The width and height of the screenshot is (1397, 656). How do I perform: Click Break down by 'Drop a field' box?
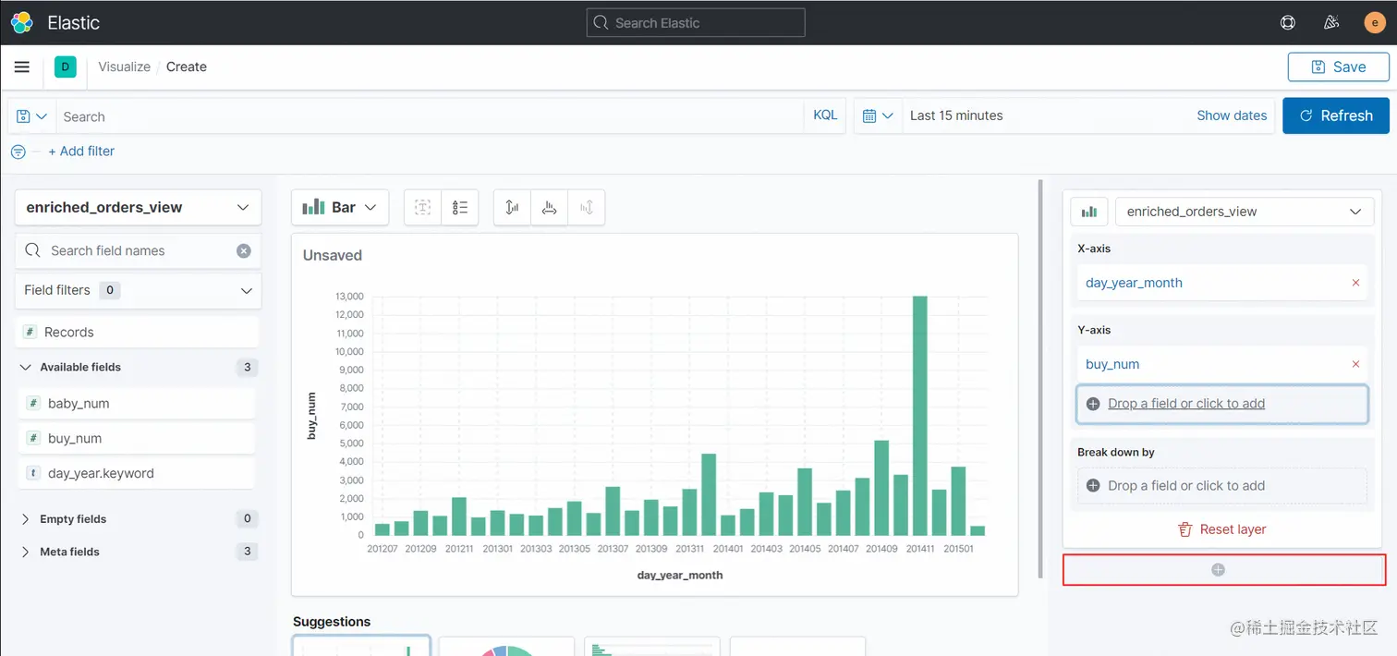[x=1221, y=486]
